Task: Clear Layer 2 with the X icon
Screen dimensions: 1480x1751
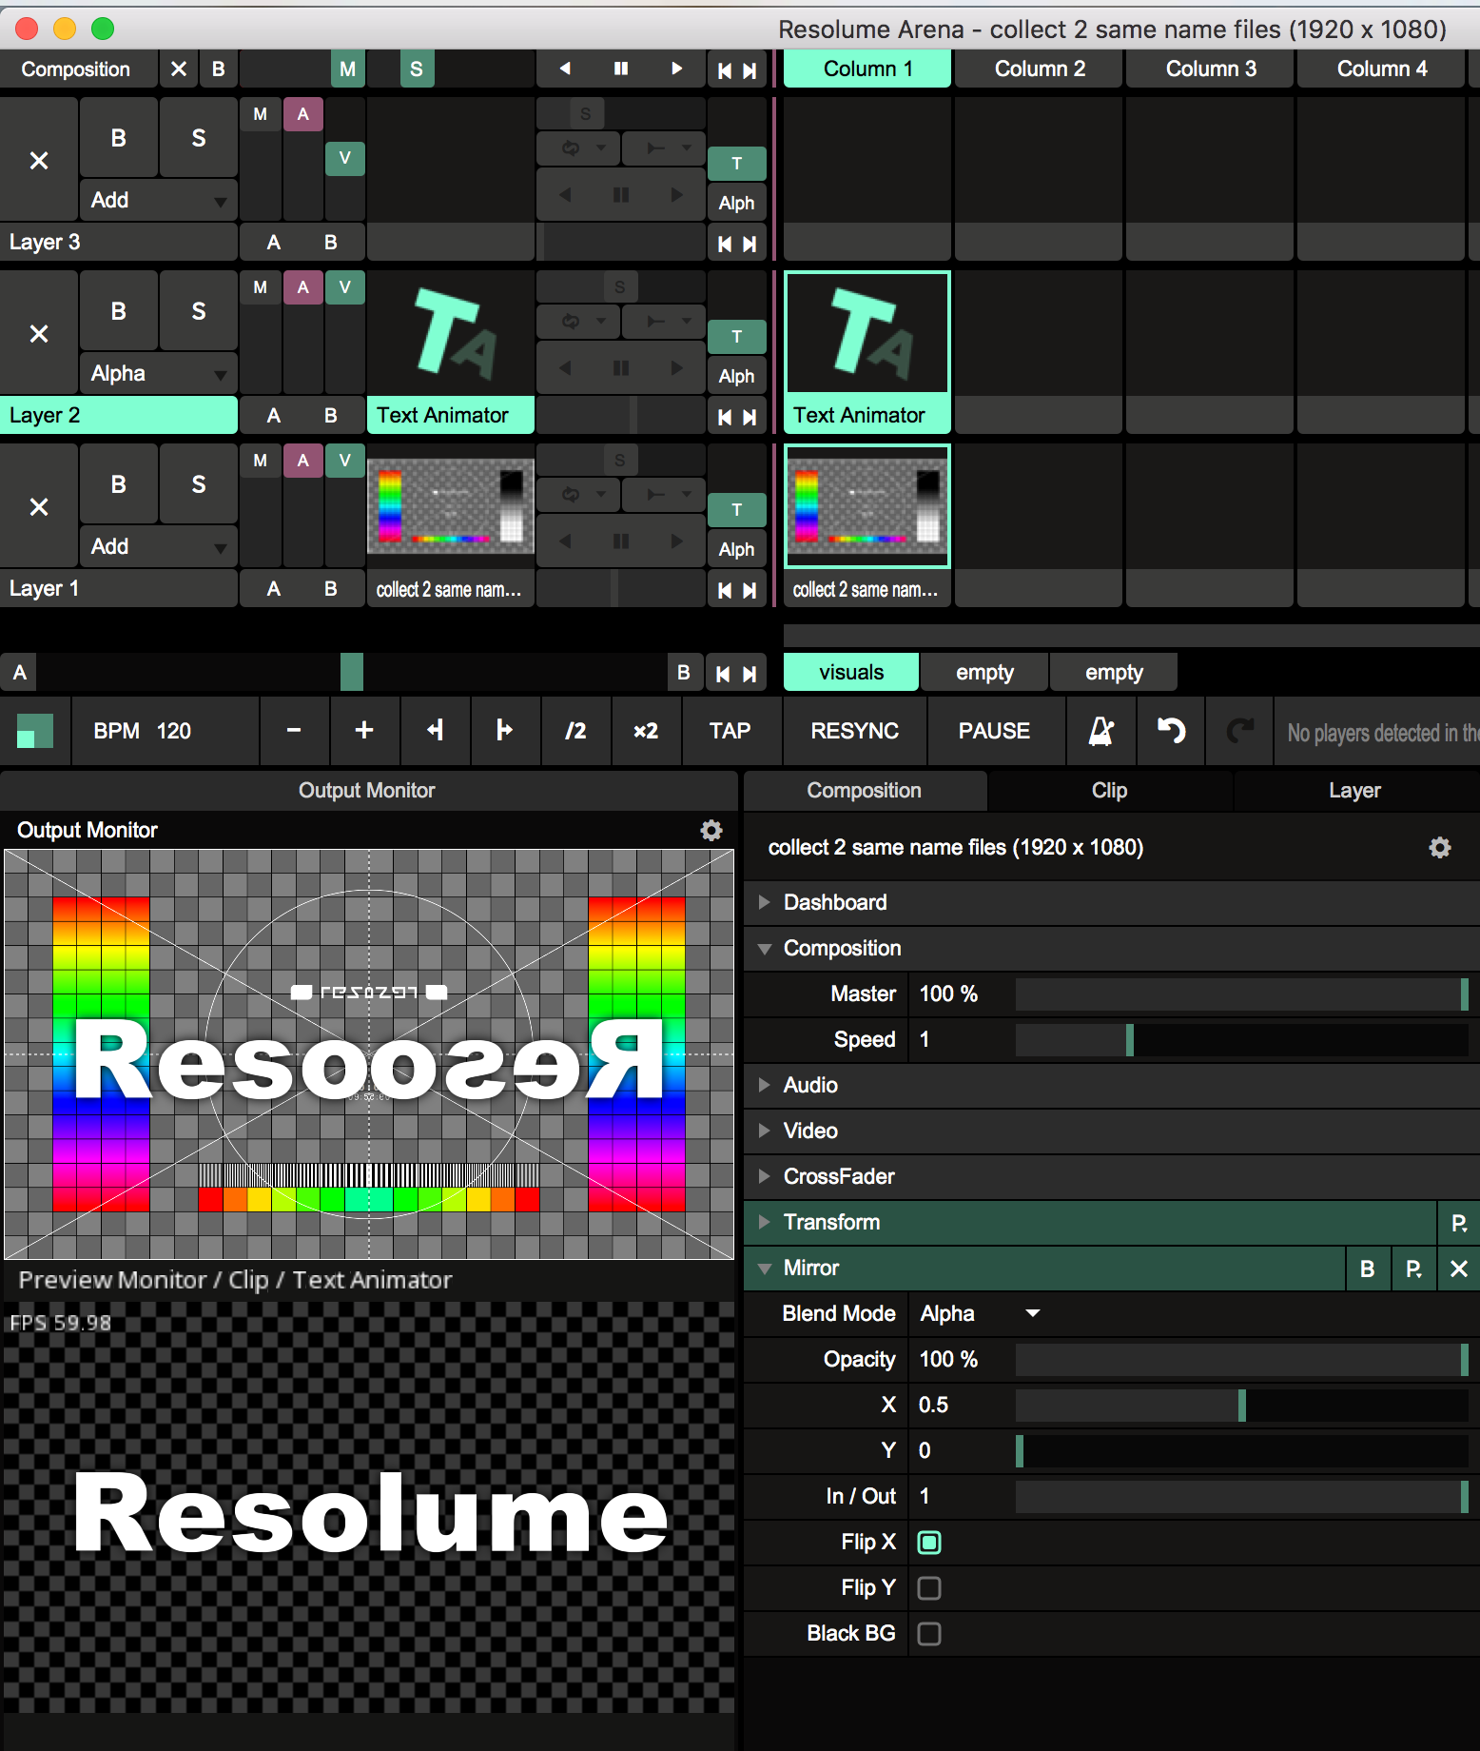Action: pyautogui.click(x=39, y=334)
